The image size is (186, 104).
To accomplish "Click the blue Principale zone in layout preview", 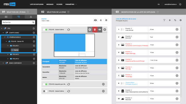I will click(x=70, y=43).
